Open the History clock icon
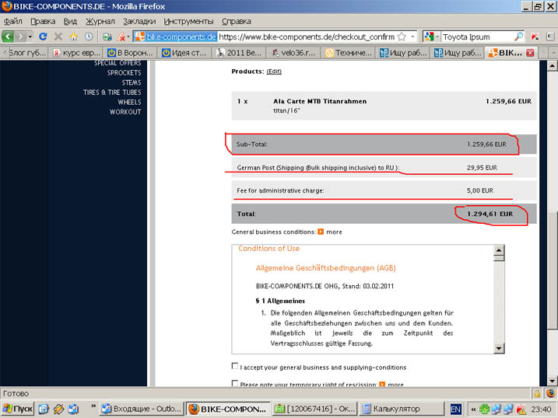The image size is (558, 418). click(89, 37)
